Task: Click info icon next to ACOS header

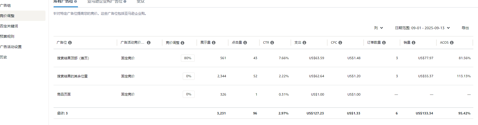Action: pyautogui.click(x=452, y=43)
